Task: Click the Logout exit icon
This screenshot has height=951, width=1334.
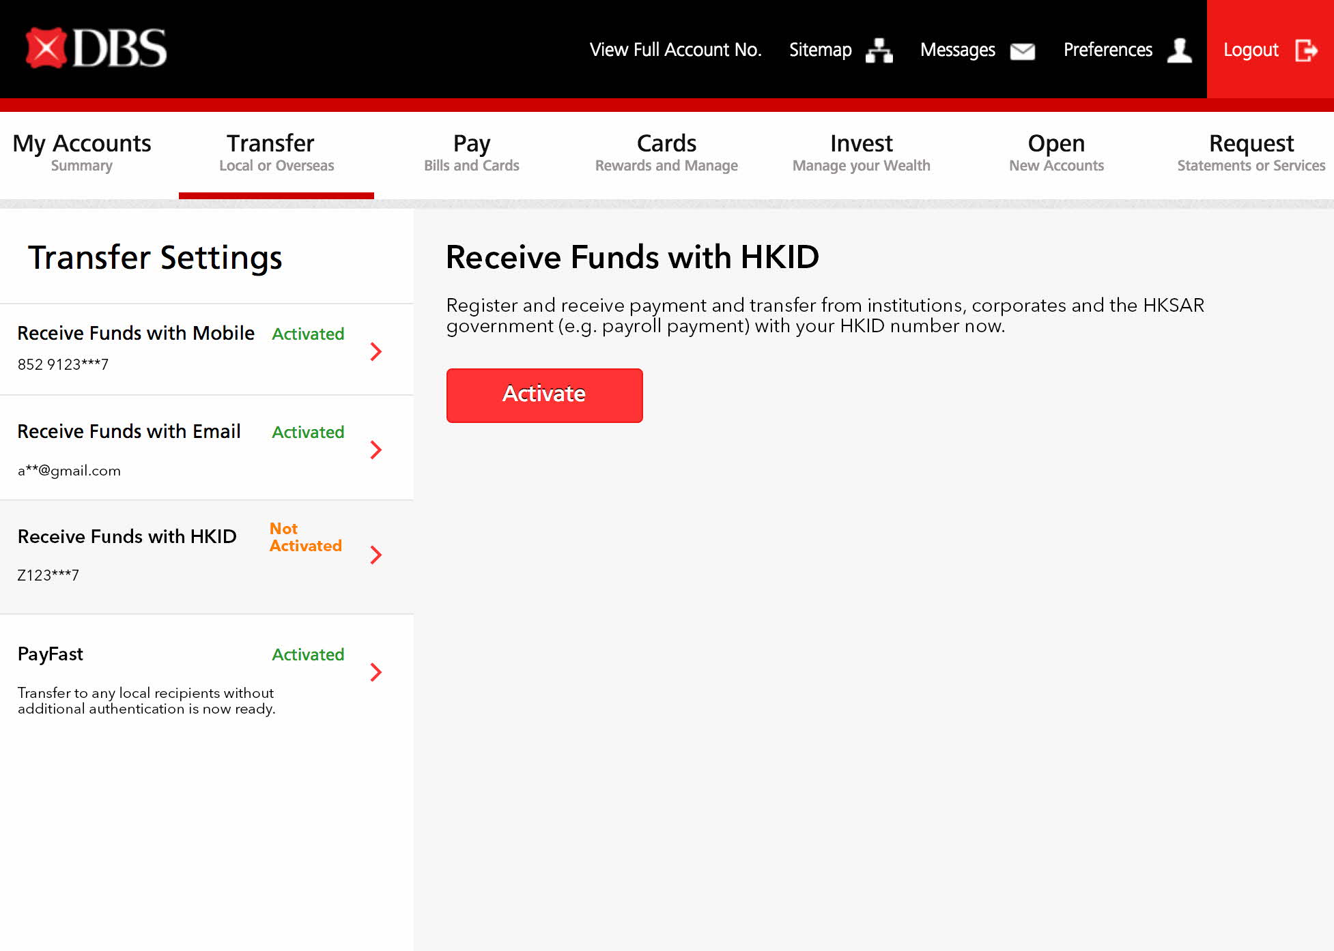Action: [1305, 50]
